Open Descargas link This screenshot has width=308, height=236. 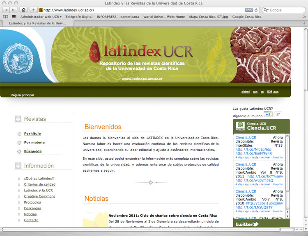[x=32, y=208]
